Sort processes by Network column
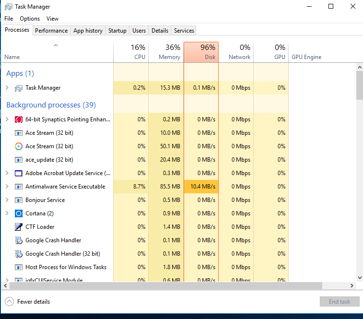This screenshot has height=319, width=363. click(x=236, y=52)
